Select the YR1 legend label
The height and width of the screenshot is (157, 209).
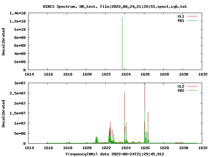coord(181,21)
